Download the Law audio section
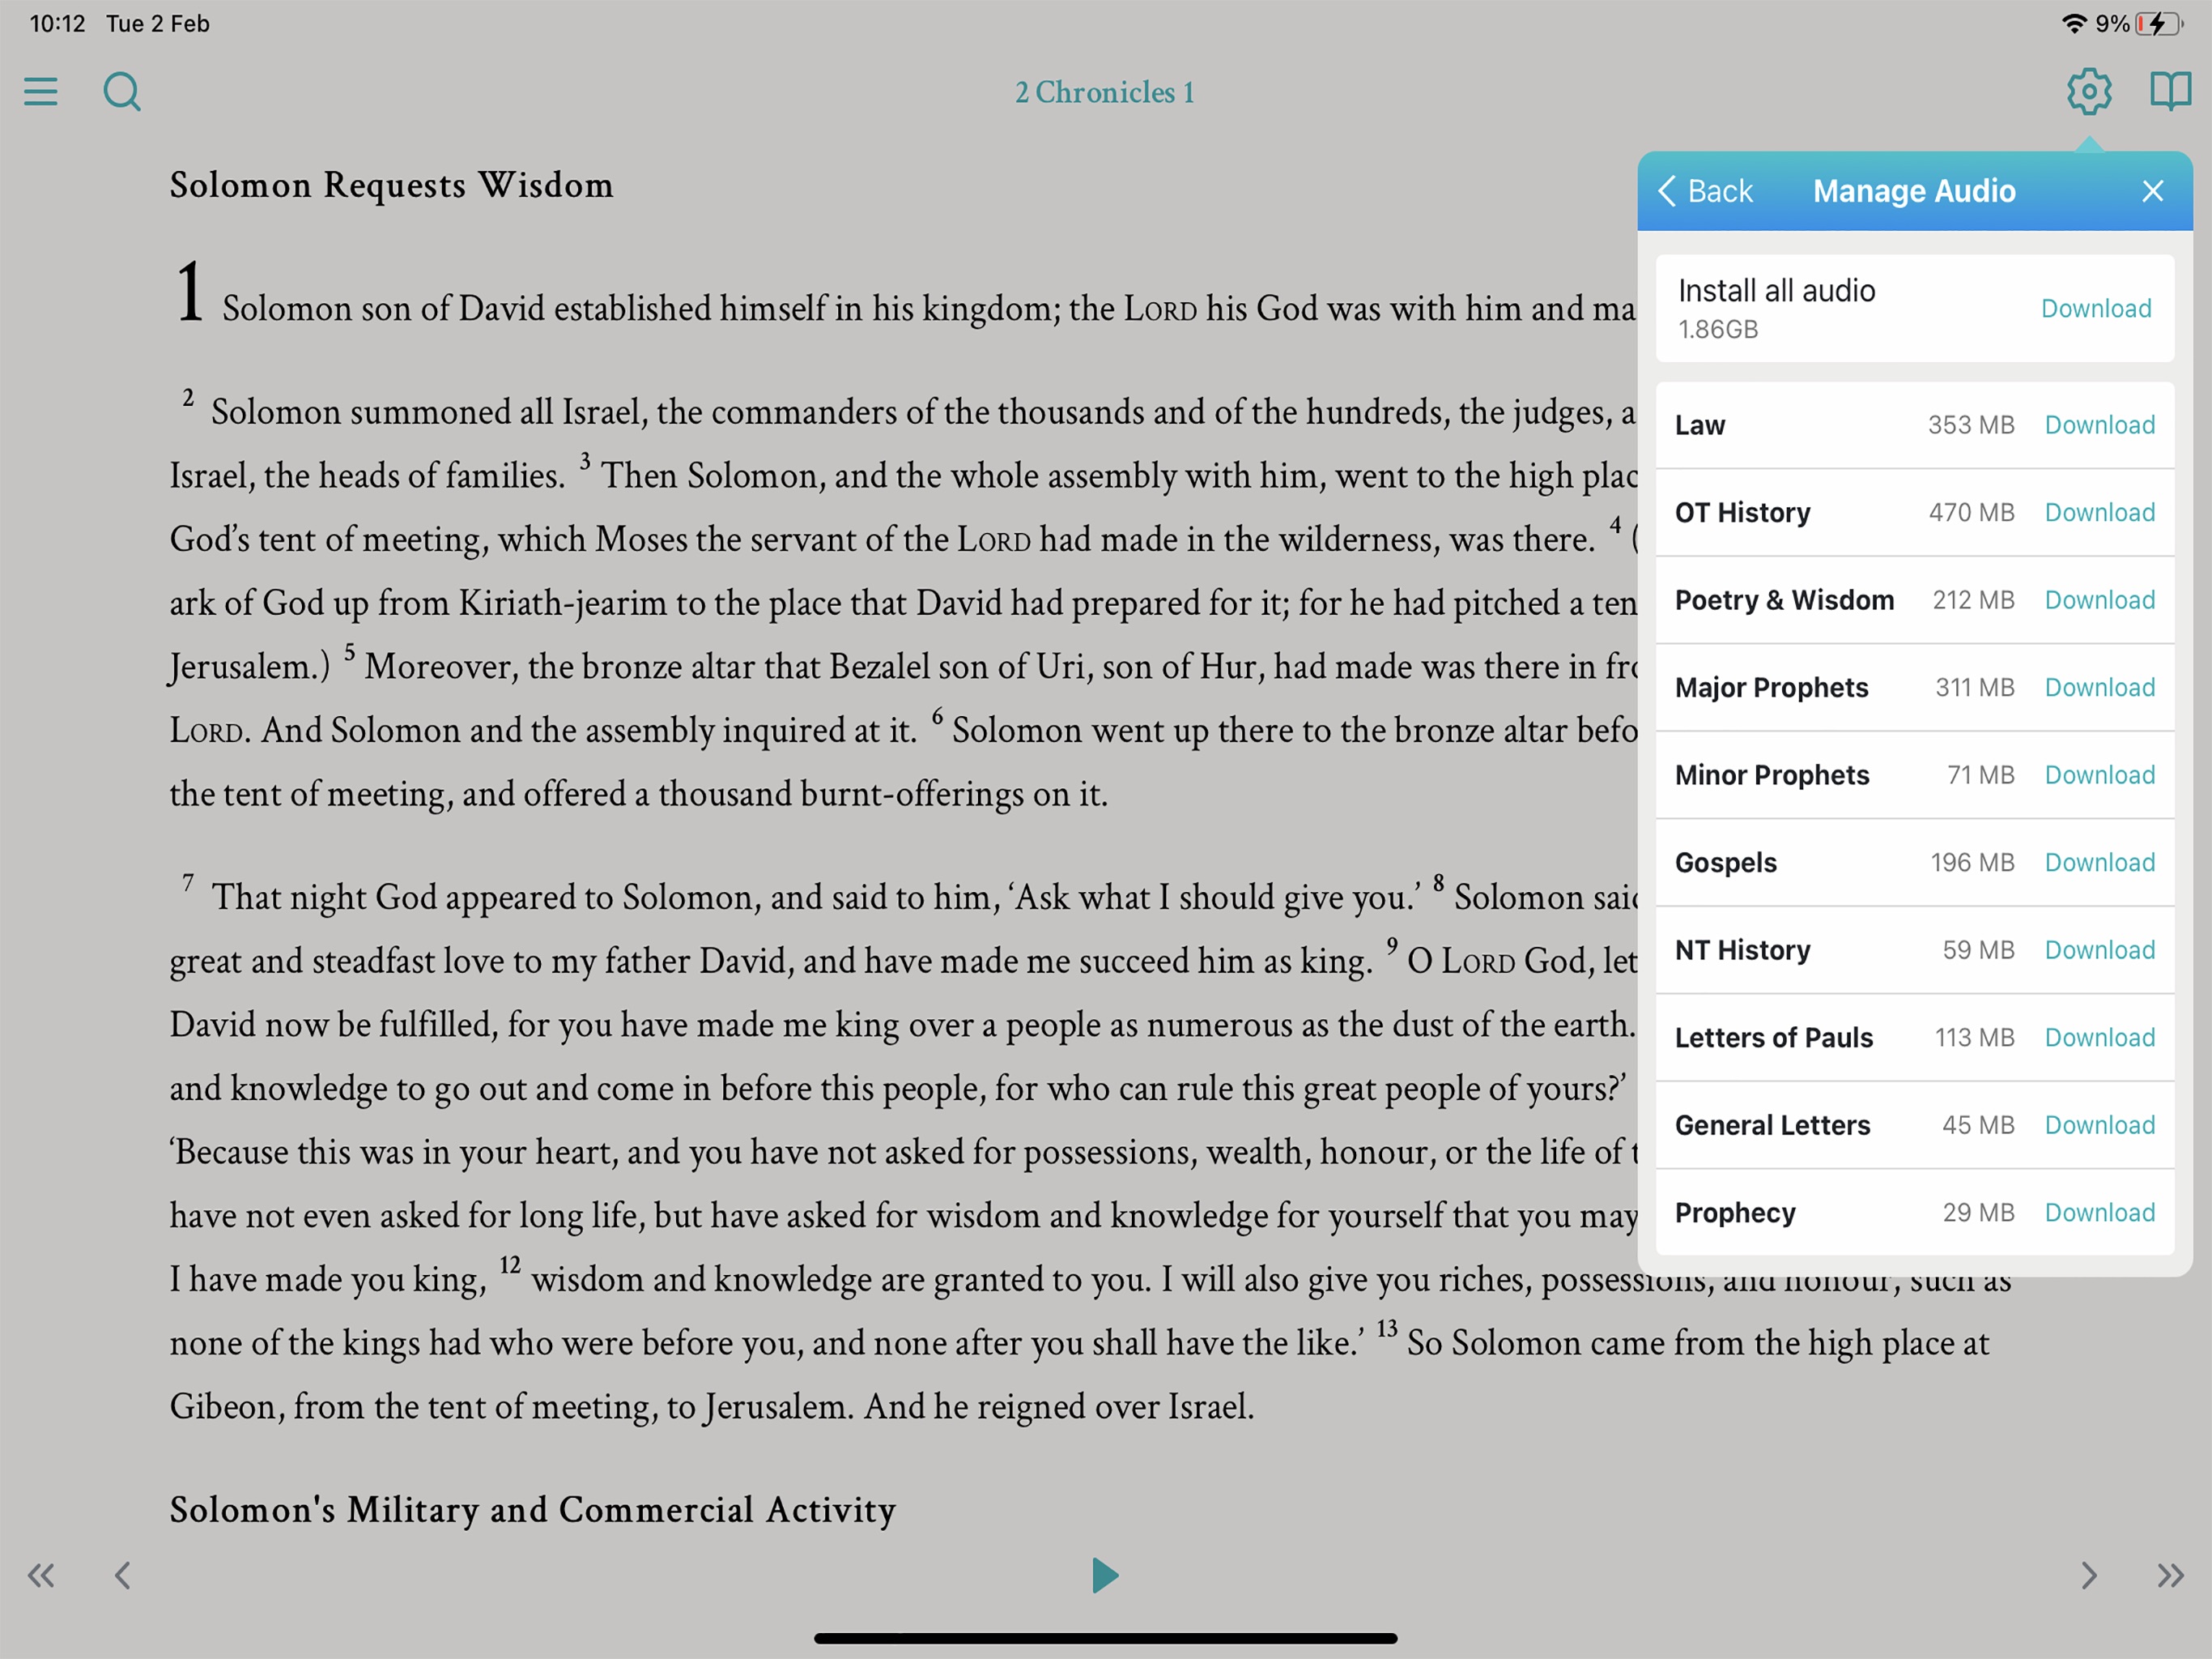 pos(2097,425)
